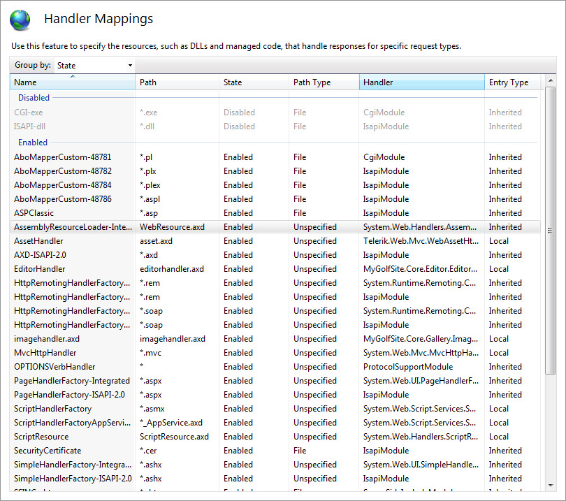566x501 pixels.
Task: Select the imagehandler.axd name entry
Action: (x=47, y=339)
